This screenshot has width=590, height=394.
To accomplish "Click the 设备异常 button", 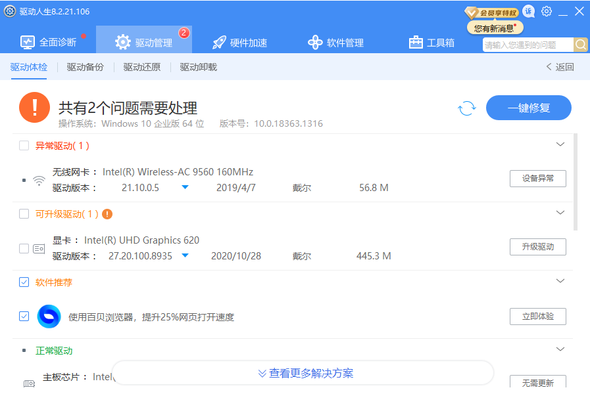I will [x=537, y=179].
